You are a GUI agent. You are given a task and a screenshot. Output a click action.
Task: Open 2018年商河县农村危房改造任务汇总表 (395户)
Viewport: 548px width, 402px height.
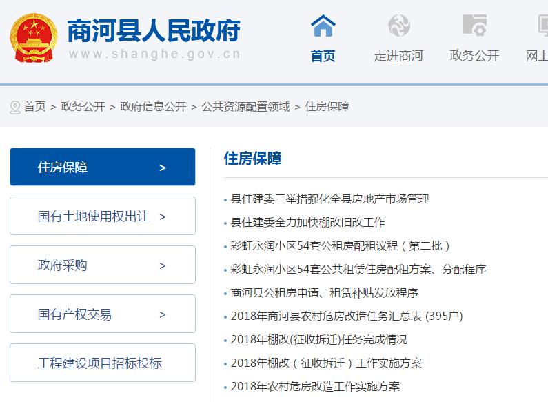click(347, 316)
